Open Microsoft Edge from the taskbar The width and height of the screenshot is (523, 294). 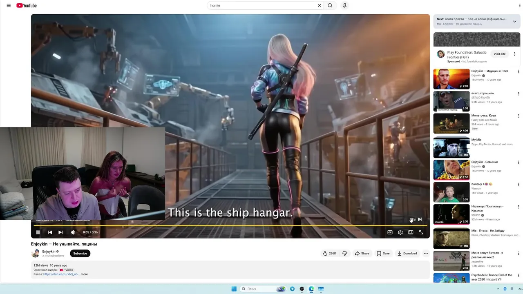(311, 289)
